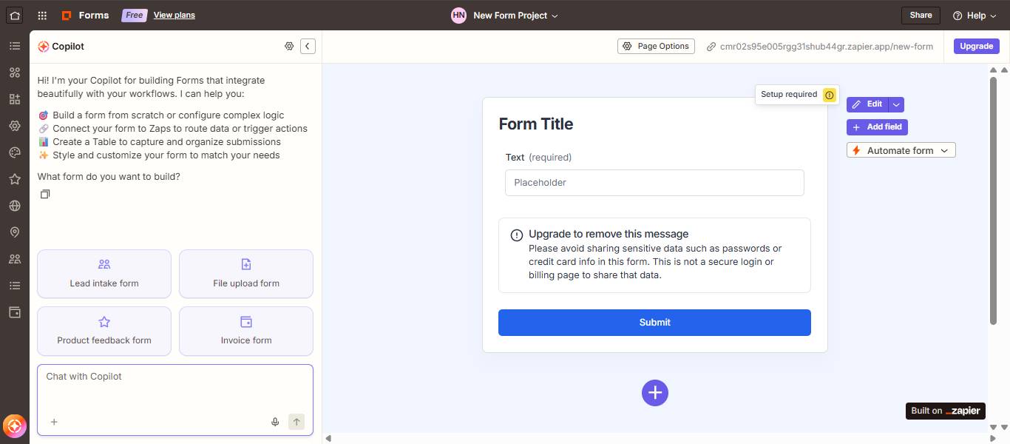
Task: Click the Edit button
Action: pyautogui.click(x=867, y=104)
